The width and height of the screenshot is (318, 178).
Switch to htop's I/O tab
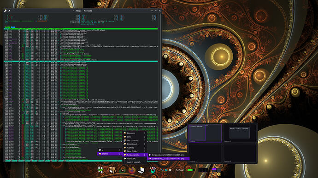click(13, 27)
